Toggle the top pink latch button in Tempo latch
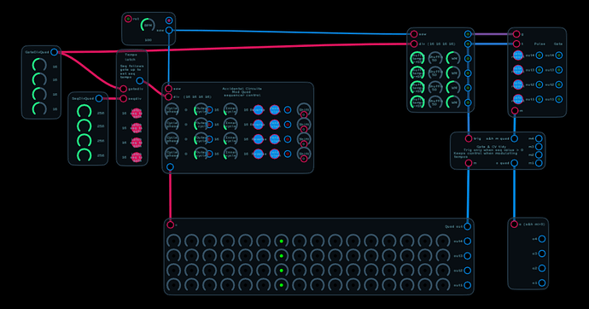This screenshot has height=309, width=589. (x=137, y=113)
